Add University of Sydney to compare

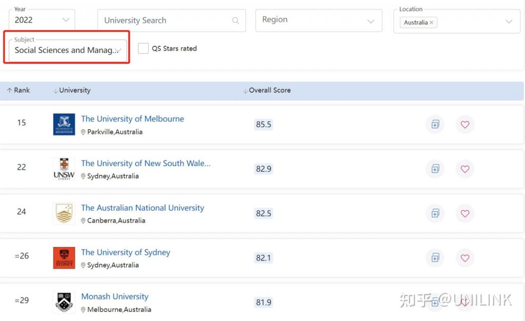[435, 258]
